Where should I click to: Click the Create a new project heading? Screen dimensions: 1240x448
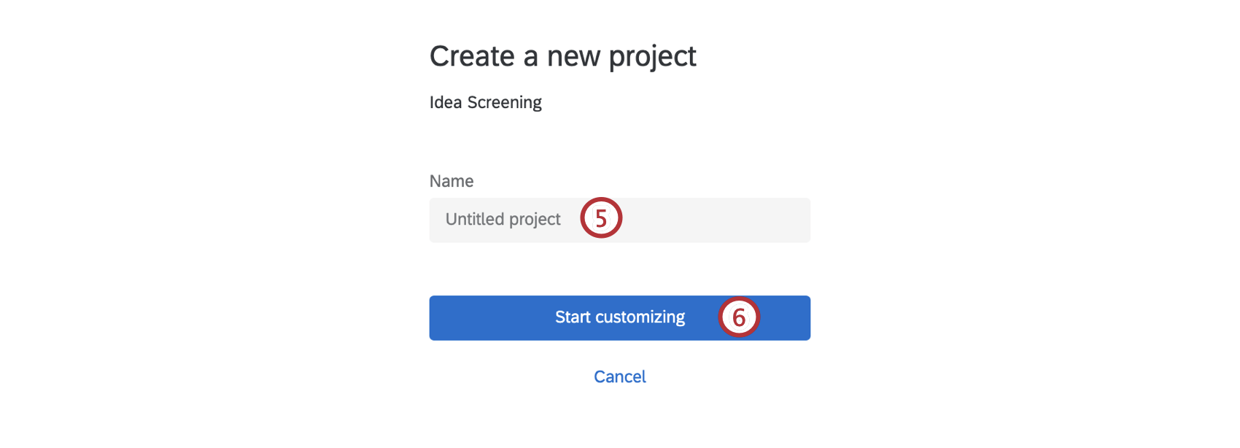click(x=563, y=56)
